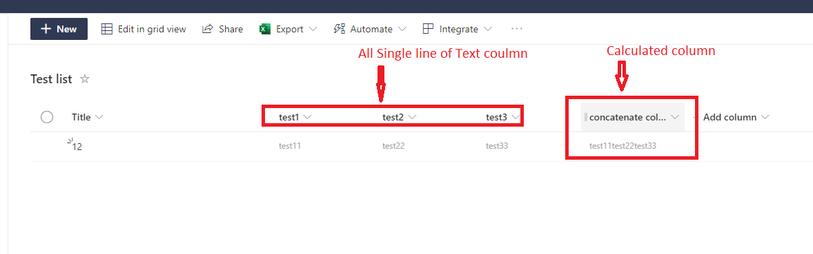Open the test2 column header dropdown
The image size is (813, 254).
tap(399, 118)
